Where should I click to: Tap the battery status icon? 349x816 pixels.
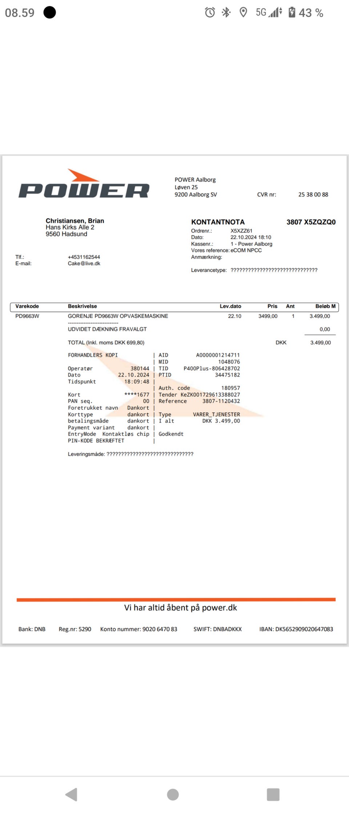pyautogui.click(x=292, y=12)
